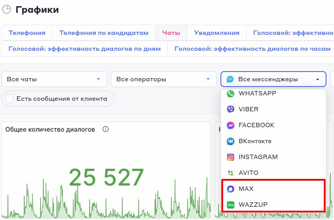
Task: Open the Телефония tab
Action: [x=27, y=33]
